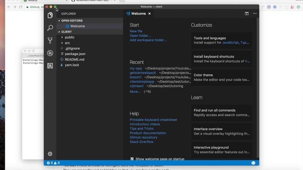This screenshot has width=303, height=170.
Task: Click the split editor icon
Action: click(247, 14)
